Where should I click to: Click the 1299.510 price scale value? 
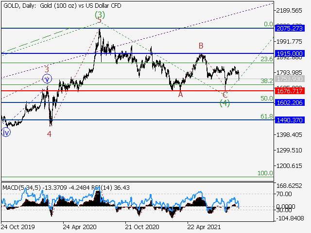click(x=289, y=150)
